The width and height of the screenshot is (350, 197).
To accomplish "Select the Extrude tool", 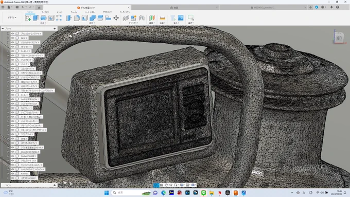I will coord(36,18).
